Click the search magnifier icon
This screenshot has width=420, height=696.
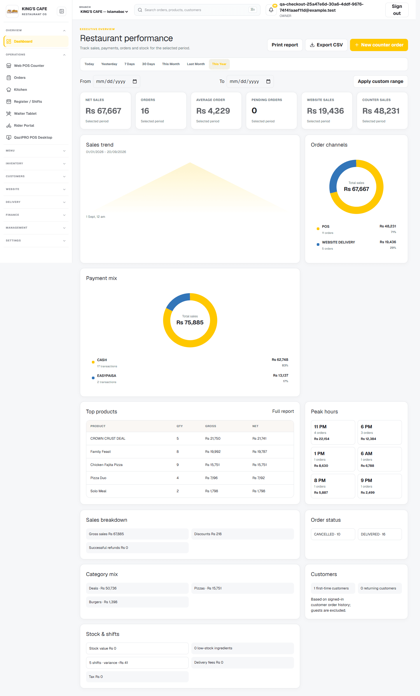[x=140, y=10]
